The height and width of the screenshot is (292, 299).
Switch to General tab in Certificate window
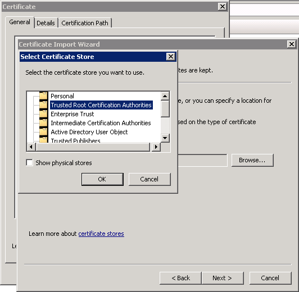20,22
